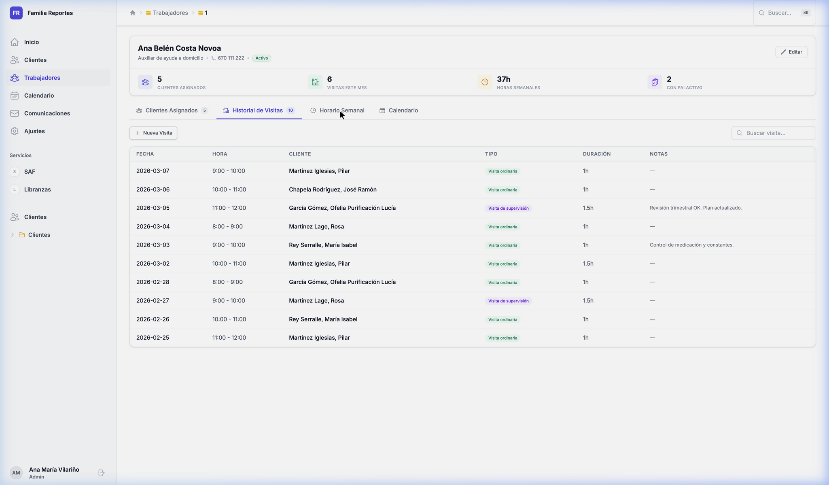
Task: Click the clock icon for weekly hours
Action: tap(485, 82)
